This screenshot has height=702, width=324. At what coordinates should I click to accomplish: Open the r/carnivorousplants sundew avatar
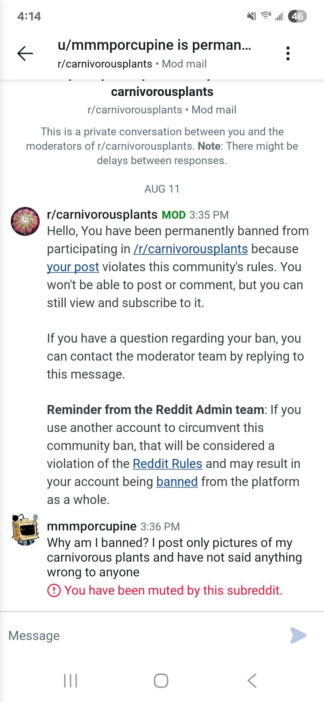point(25,221)
